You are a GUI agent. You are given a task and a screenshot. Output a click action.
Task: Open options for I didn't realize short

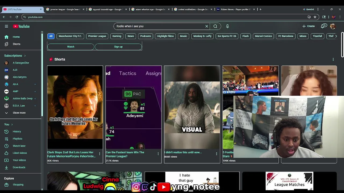[x=217, y=154]
